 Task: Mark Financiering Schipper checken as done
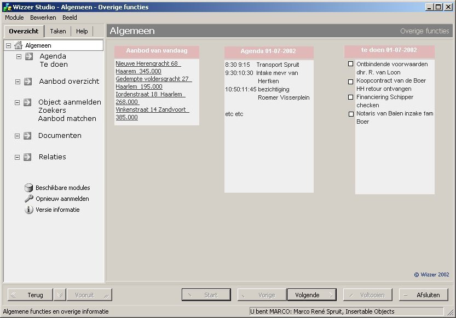(351, 97)
